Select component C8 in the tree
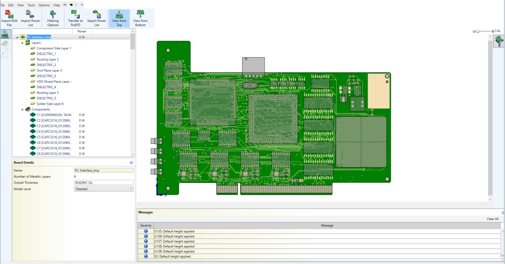Image resolution: width=505 pixels, height=264 pixels. (53, 154)
